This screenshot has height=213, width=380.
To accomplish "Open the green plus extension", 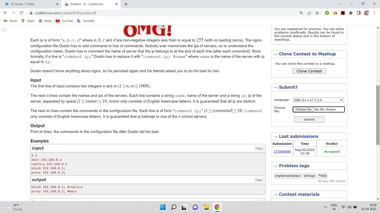I will point(327,13).
